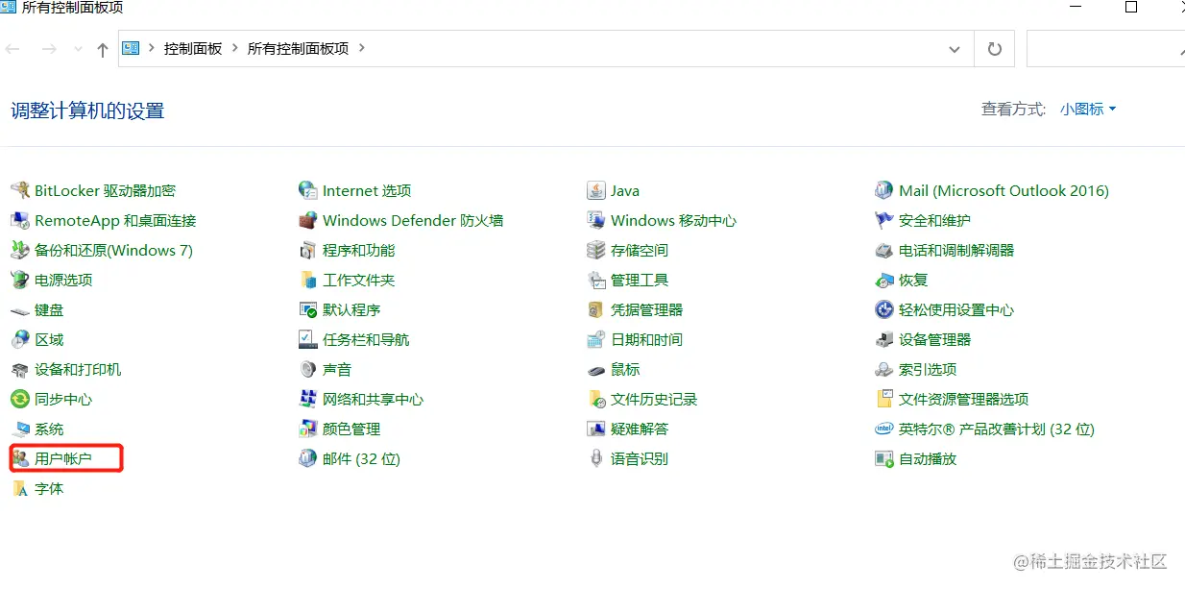Open 用户帐户 (User Accounts) highlighted item
Image resolution: width=1185 pixels, height=589 pixels.
pyautogui.click(x=63, y=458)
